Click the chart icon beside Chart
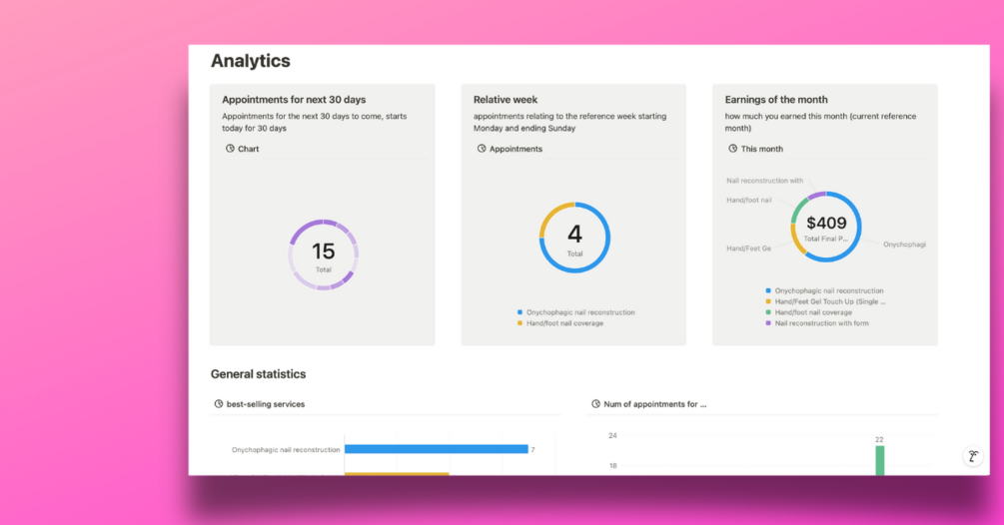 (230, 149)
